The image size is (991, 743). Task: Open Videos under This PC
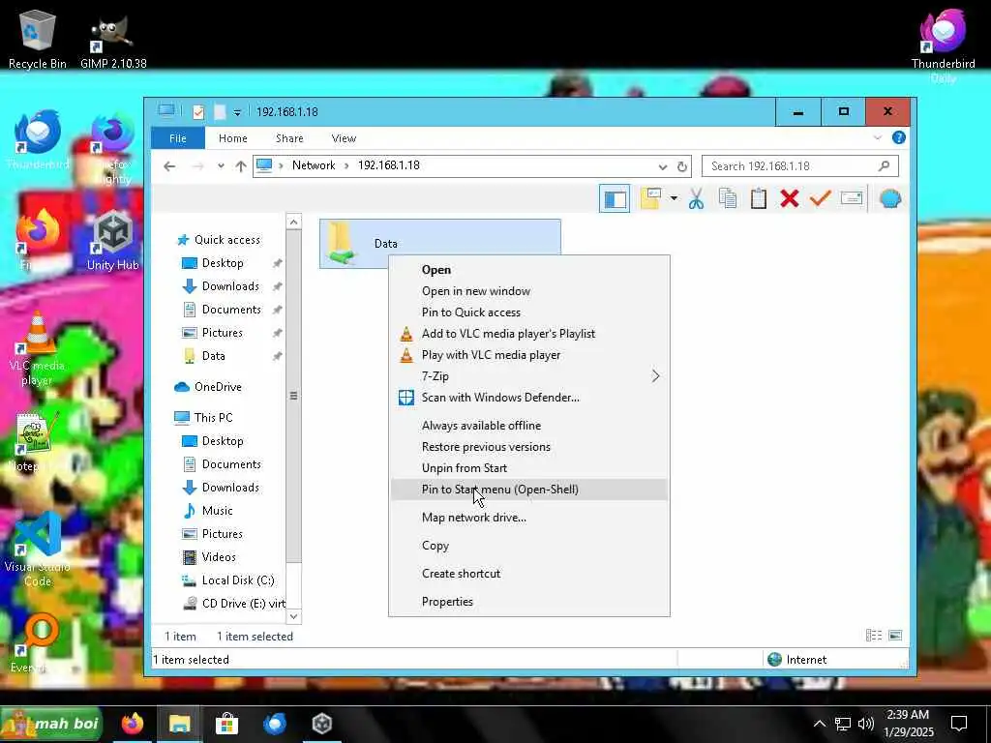[x=209, y=557]
